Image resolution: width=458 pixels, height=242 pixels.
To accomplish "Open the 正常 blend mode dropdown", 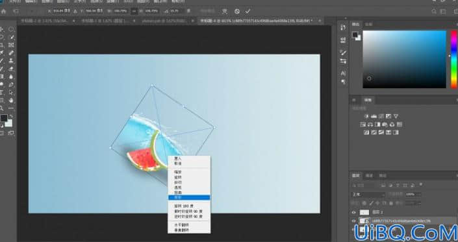I will 368,195.
